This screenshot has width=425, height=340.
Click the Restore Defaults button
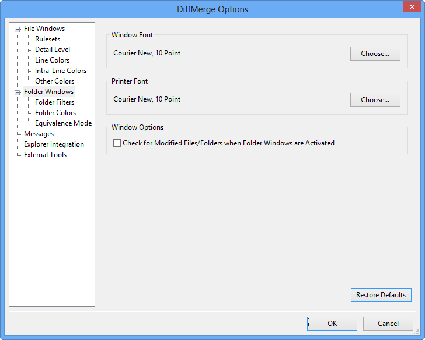pyautogui.click(x=381, y=295)
